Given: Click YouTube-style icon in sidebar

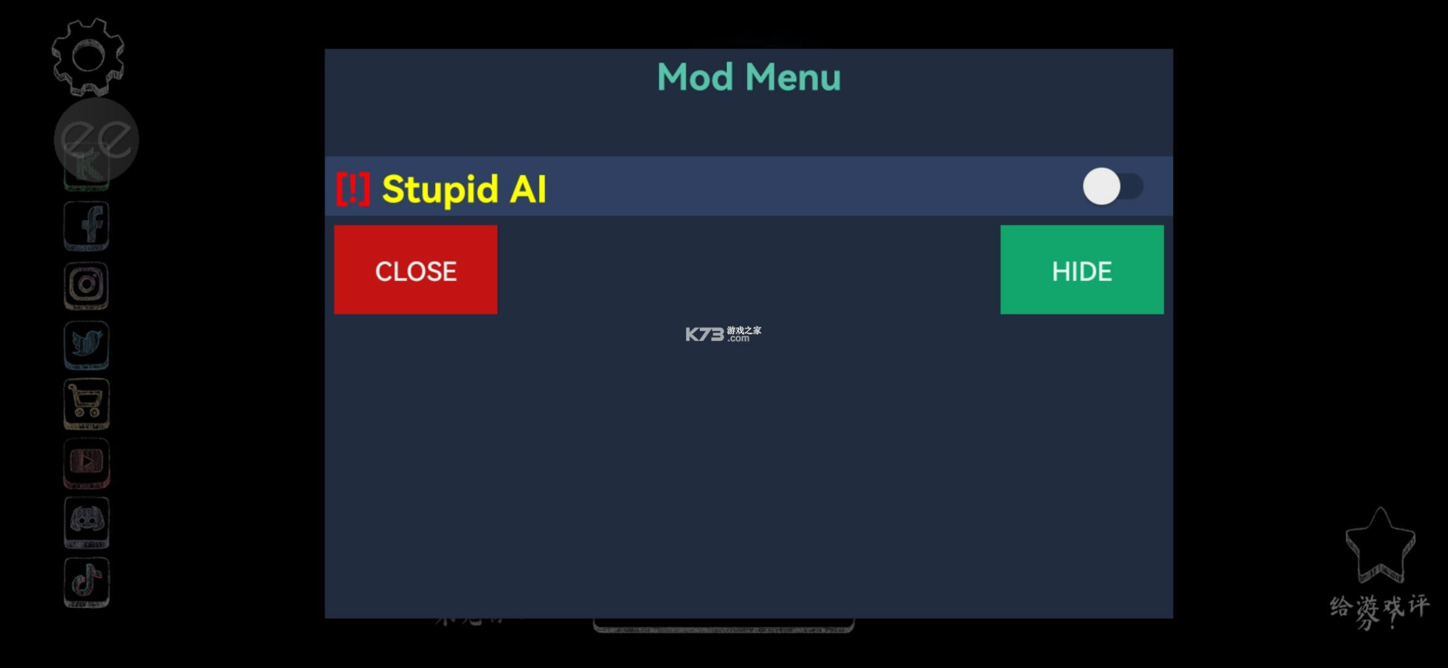Looking at the screenshot, I should click(88, 461).
